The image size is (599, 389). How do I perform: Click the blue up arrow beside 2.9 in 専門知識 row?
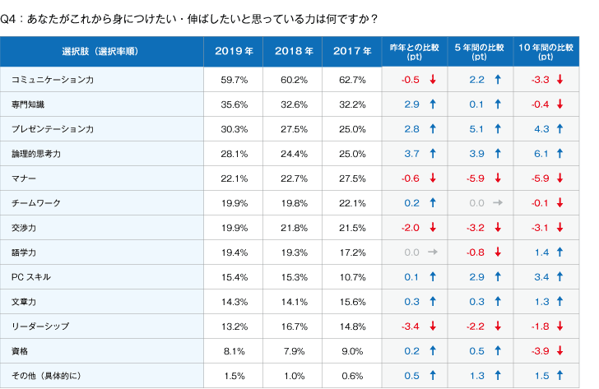tap(433, 104)
